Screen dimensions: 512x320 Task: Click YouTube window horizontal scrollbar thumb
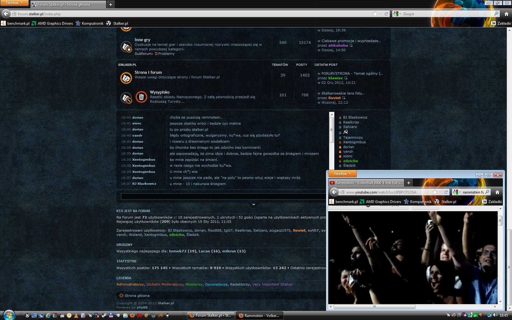tap(374, 307)
